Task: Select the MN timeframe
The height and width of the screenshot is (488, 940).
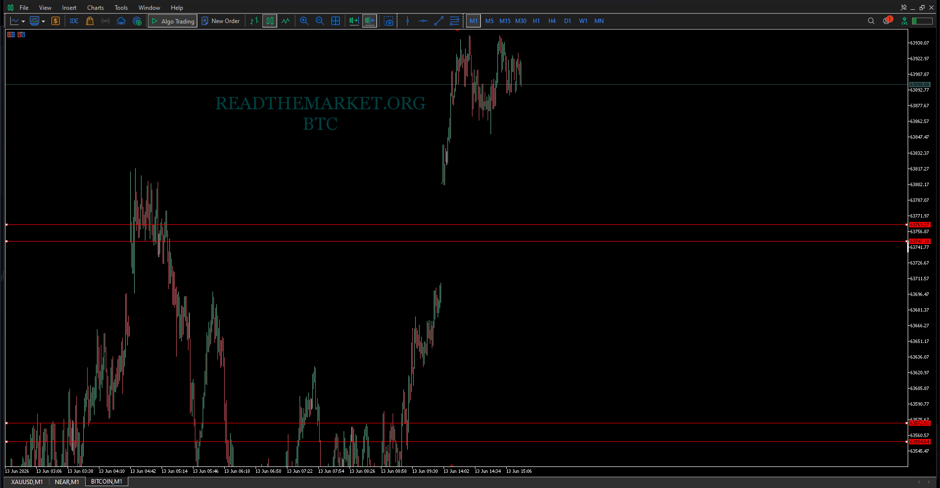Action: (x=599, y=21)
